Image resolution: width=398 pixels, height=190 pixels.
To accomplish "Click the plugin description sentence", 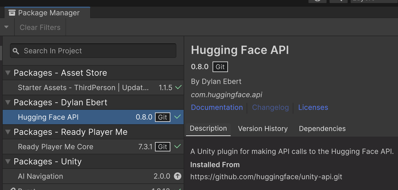I will click(x=292, y=152).
